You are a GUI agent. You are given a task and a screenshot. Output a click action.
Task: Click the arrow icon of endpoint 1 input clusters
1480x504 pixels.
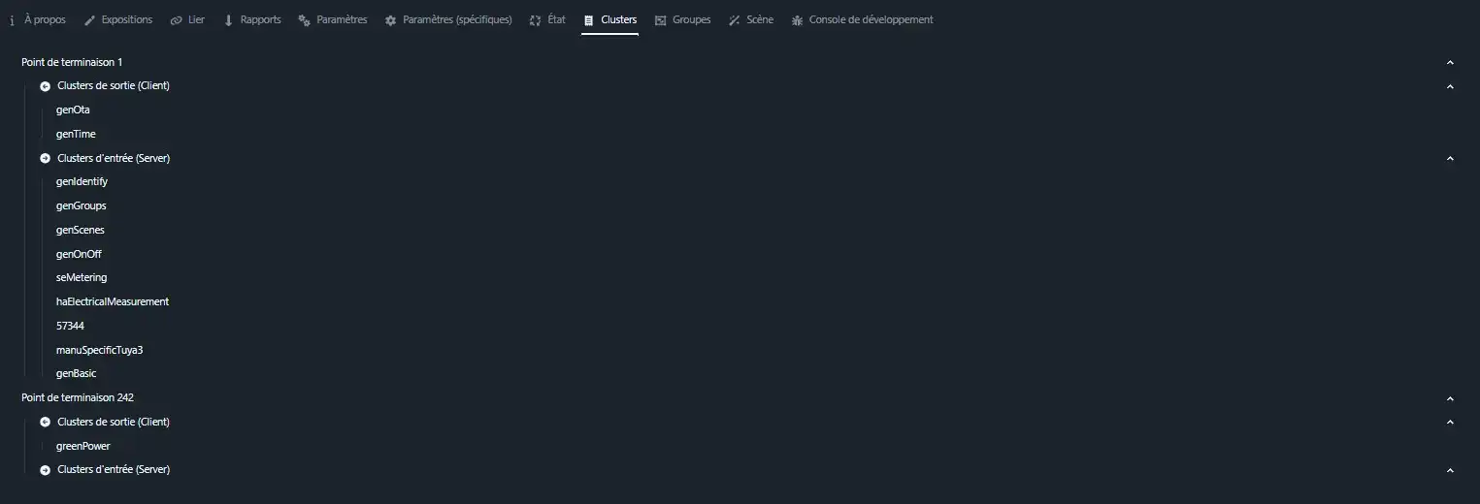[45, 158]
